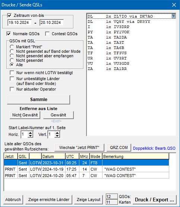Click the Datum column header
The width and height of the screenshot is (180, 207).
point(53,156)
